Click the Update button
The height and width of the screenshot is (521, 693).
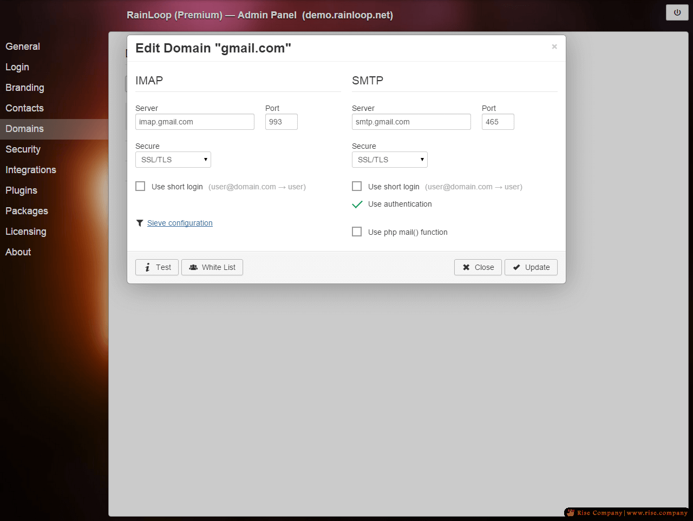[531, 267]
